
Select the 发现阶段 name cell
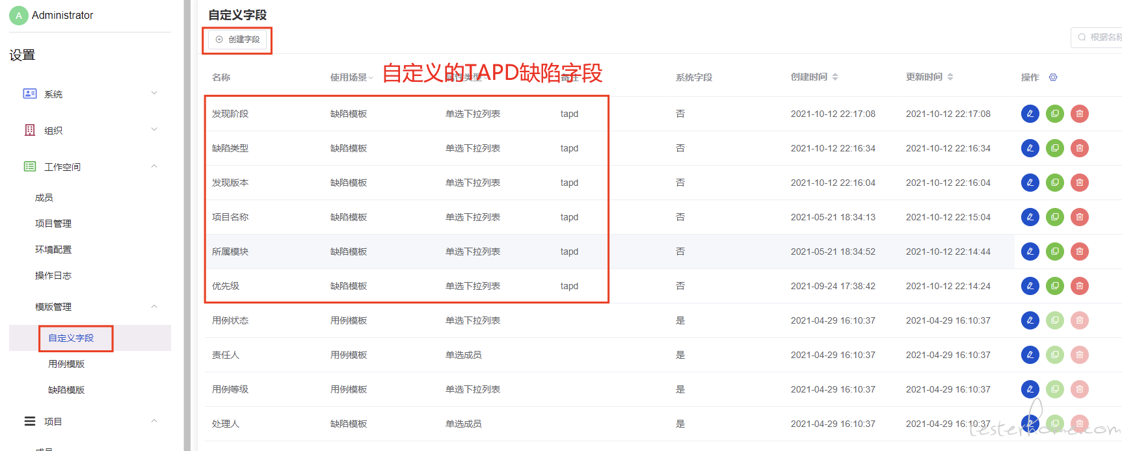230,114
